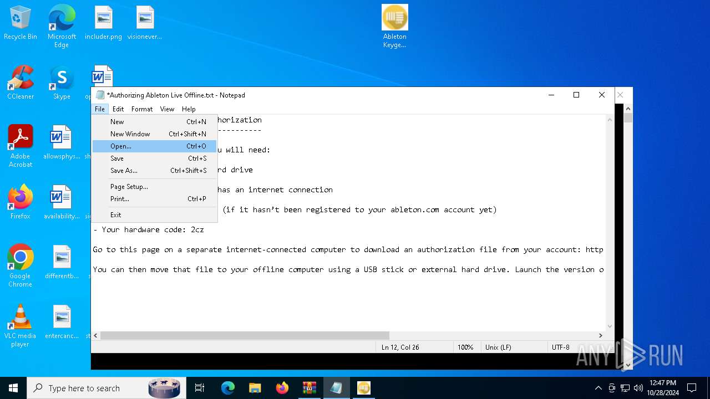Open Notepad View menu

point(167,109)
